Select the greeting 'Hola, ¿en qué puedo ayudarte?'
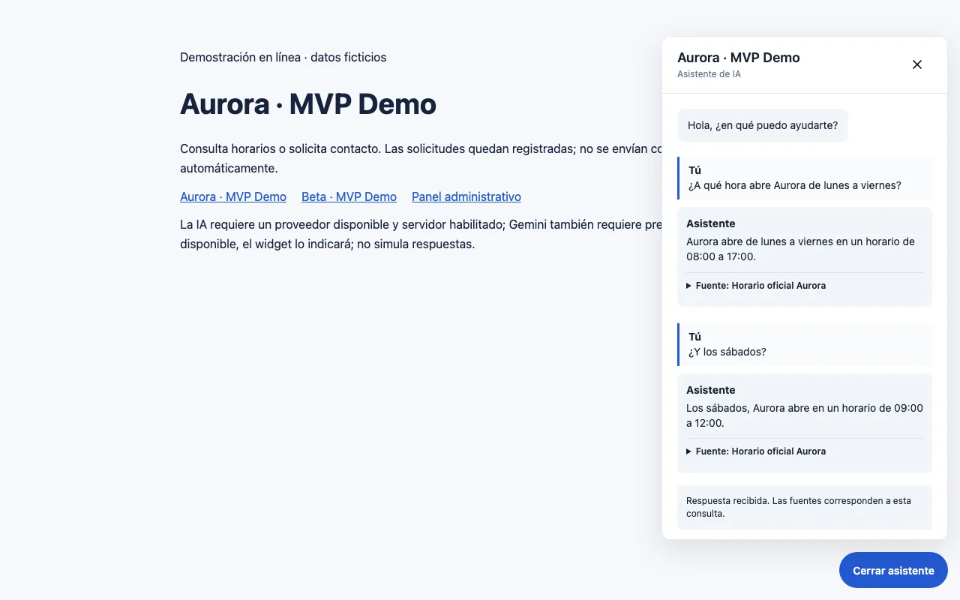 [763, 125]
